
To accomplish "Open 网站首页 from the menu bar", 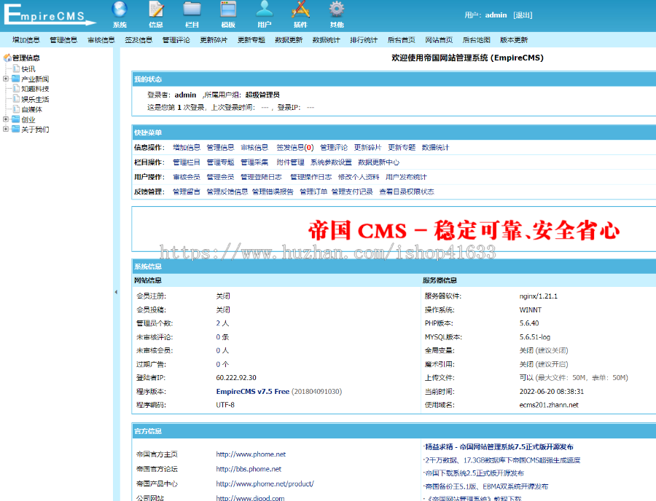I will (439, 40).
